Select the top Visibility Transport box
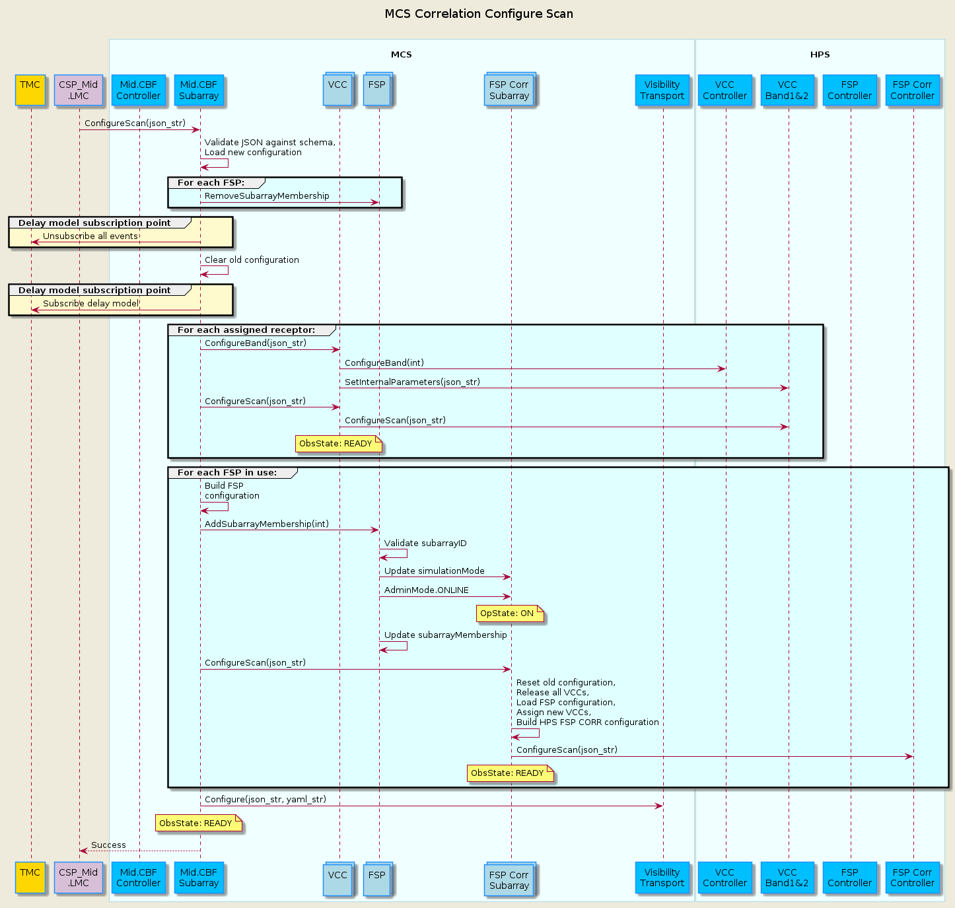The image size is (955, 908). click(662, 90)
